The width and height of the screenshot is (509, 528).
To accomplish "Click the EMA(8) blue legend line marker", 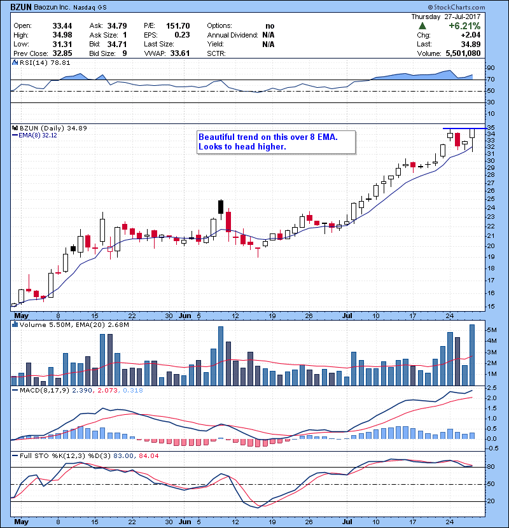I will click(15, 135).
